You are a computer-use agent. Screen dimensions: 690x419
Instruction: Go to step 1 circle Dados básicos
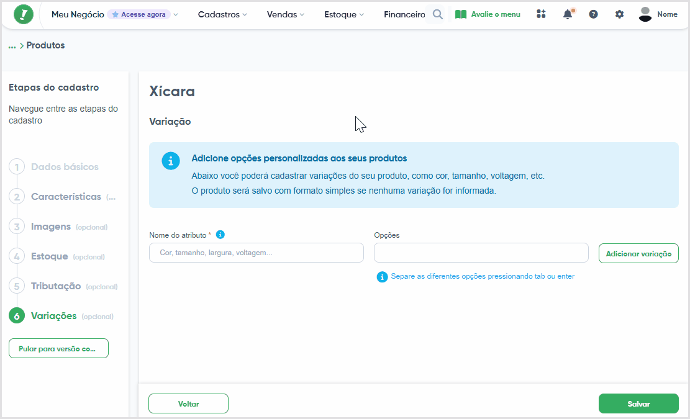tap(17, 167)
